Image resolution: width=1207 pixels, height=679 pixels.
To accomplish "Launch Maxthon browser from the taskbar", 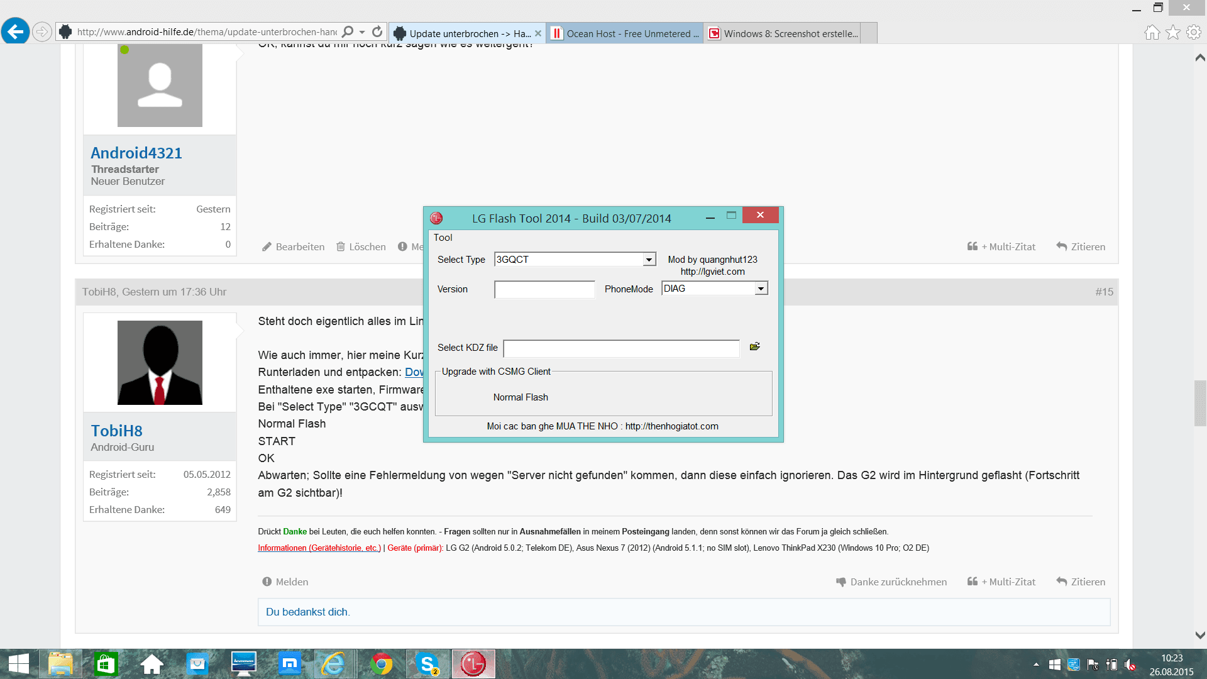I will [289, 664].
